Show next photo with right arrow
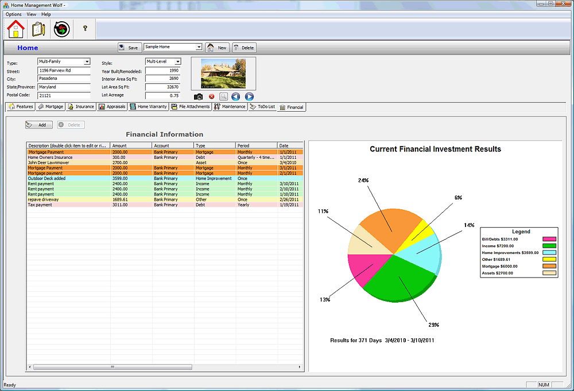The image size is (574, 391). click(x=249, y=97)
